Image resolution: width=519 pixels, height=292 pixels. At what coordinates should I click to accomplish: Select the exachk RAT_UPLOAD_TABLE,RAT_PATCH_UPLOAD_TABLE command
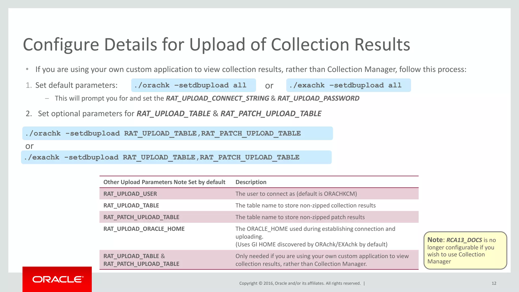176,157
